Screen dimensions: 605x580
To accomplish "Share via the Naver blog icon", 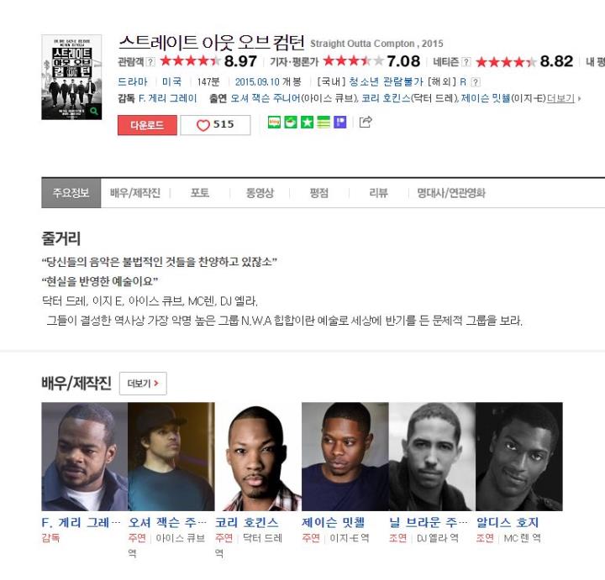I will click(x=274, y=123).
